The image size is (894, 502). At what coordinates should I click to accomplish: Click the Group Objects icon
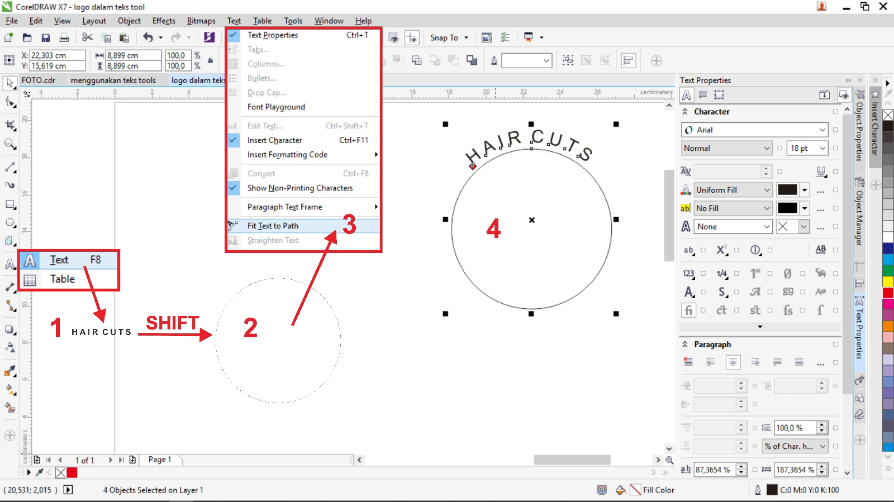[568, 60]
